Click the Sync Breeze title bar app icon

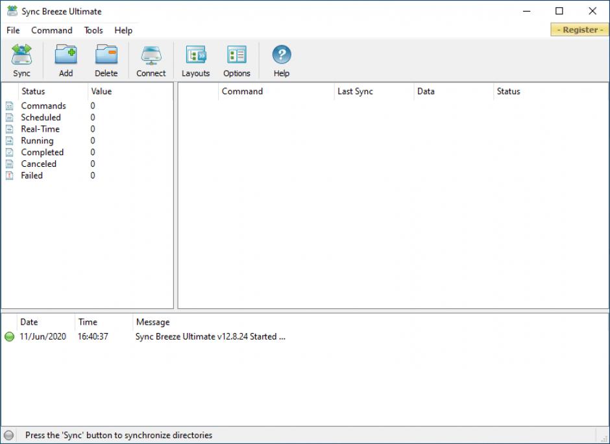tap(12, 11)
